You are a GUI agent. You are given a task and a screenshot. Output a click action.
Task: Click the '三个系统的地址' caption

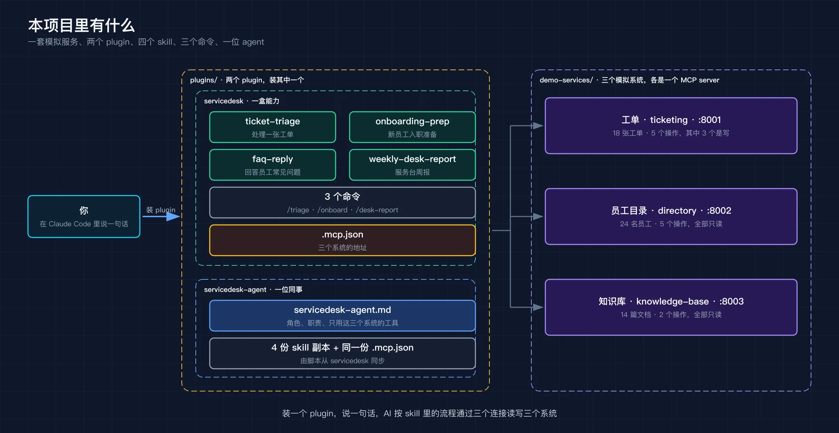click(343, 248)
